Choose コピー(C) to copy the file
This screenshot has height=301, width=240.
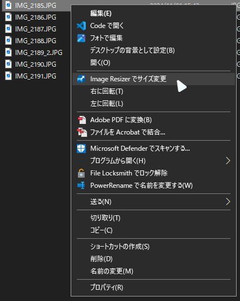154,230
